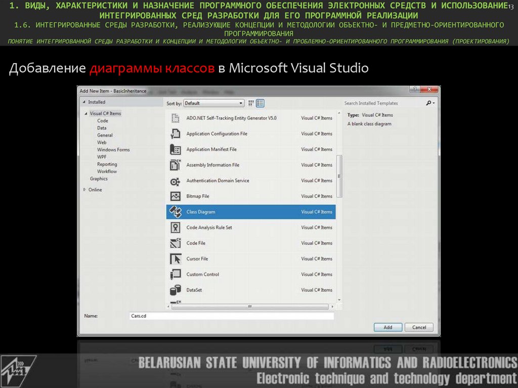518x388 pixels.
Task: Click the DataSet database icon
Action: (176, 290)
